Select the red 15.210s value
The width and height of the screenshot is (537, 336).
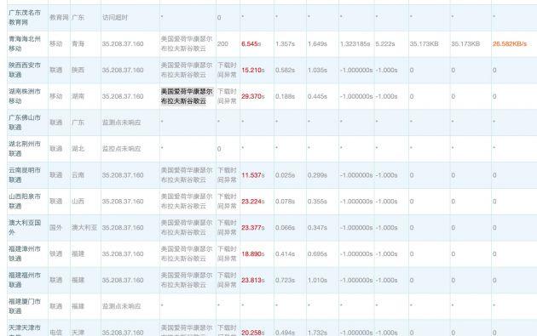click(253, 70)
